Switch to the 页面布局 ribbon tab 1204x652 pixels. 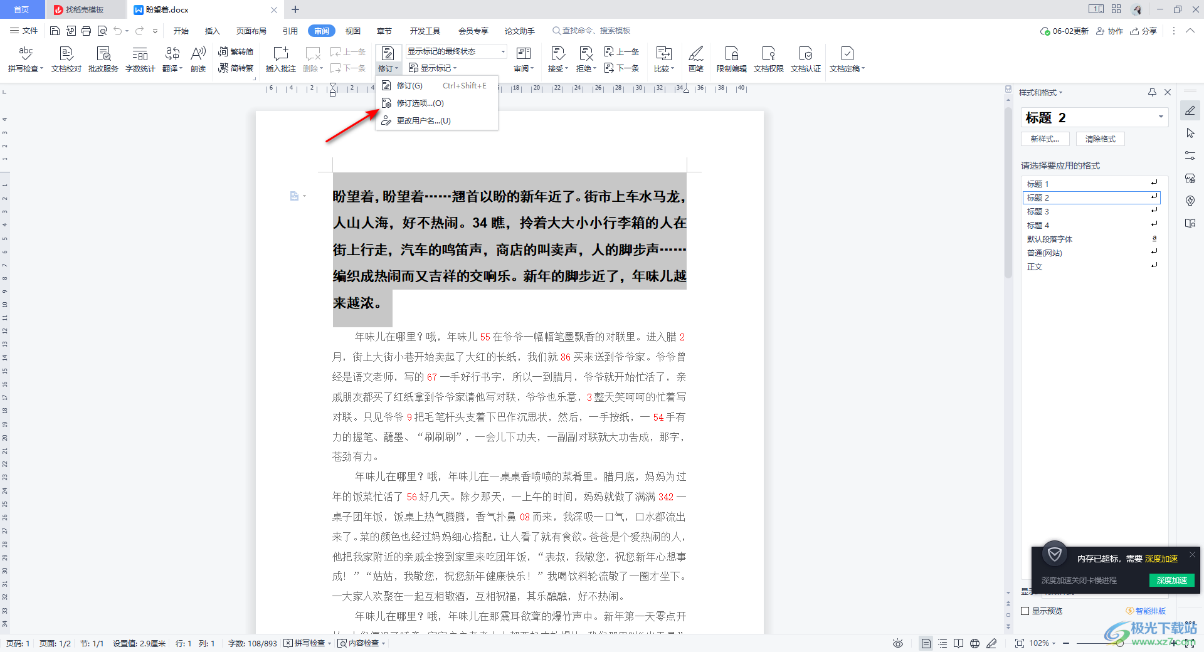[251, 31]
